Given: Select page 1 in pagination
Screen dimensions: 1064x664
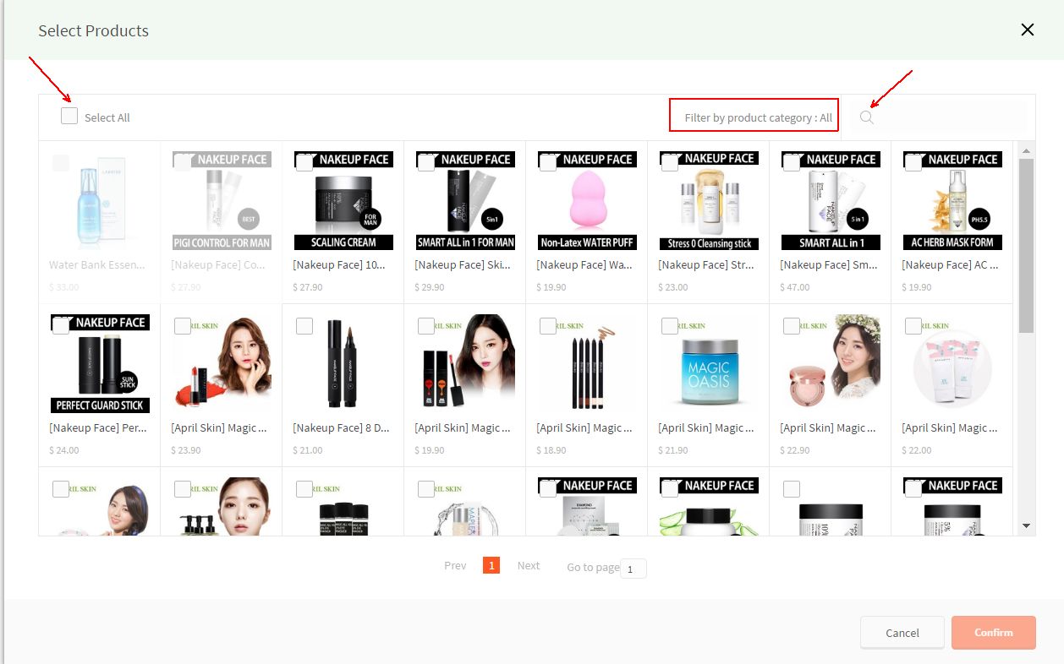Looking at the screenshot, I should point(491,565).
